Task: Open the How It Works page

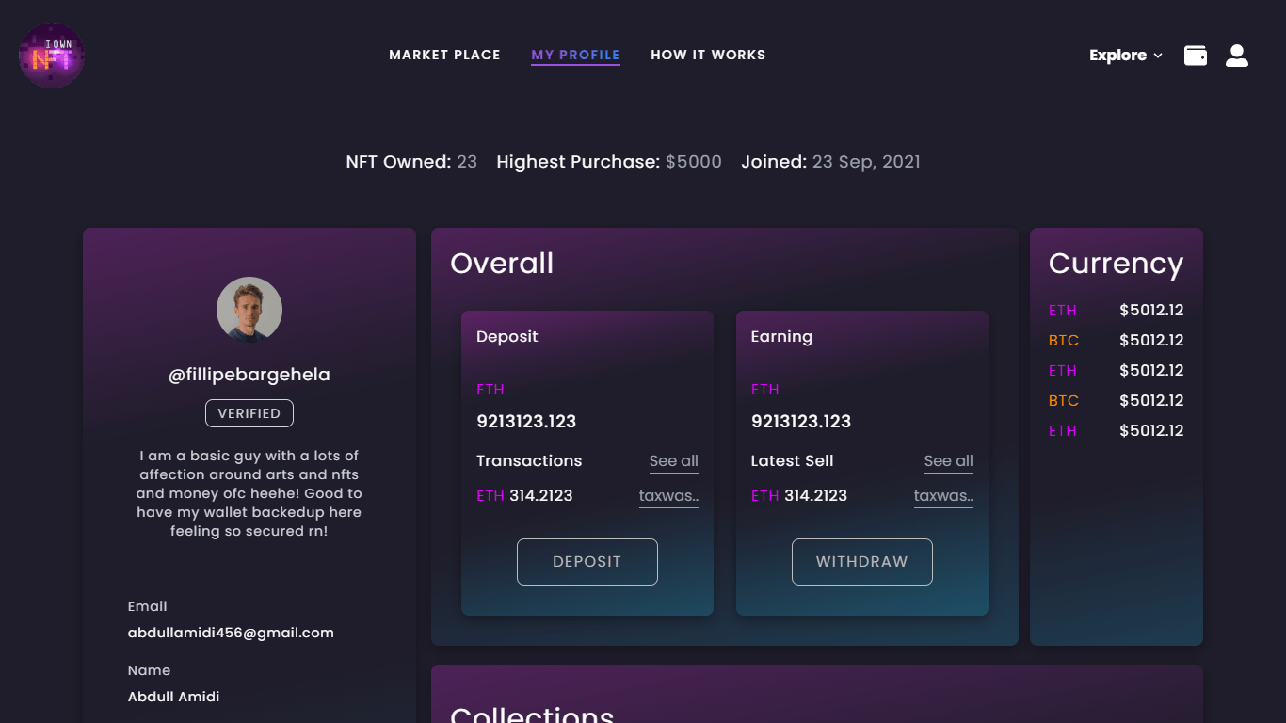Action: pyautogui.click(x=708, y=55)
